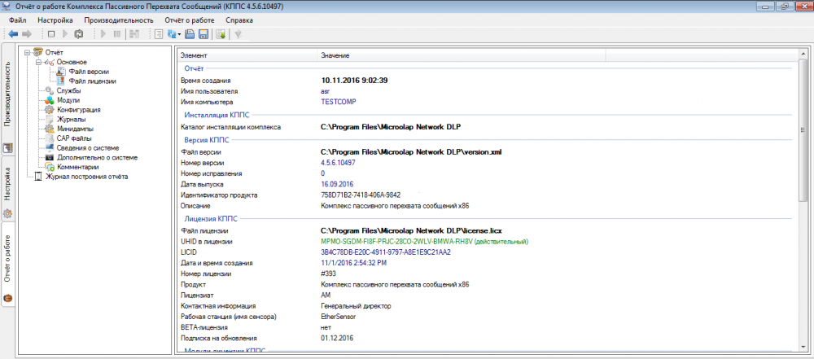
Task: Click the LICID value 3B4C78DB-E20C
Action: (x=386, y=252)
